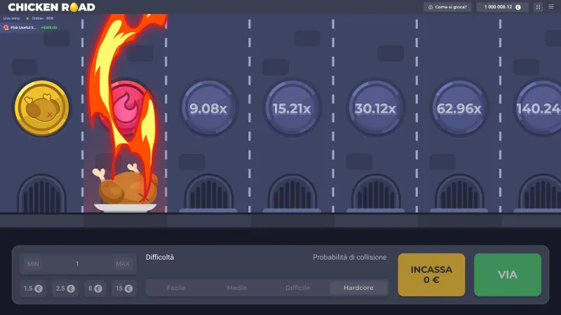Choose Hardcore difficulty

pos(358,288)
